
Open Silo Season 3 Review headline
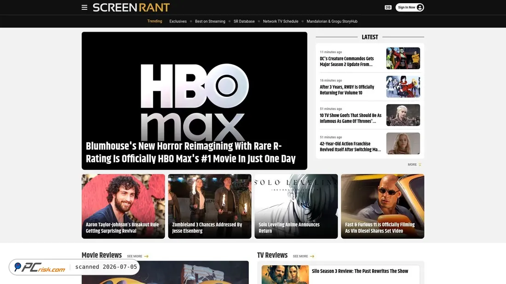click(360, 271)
